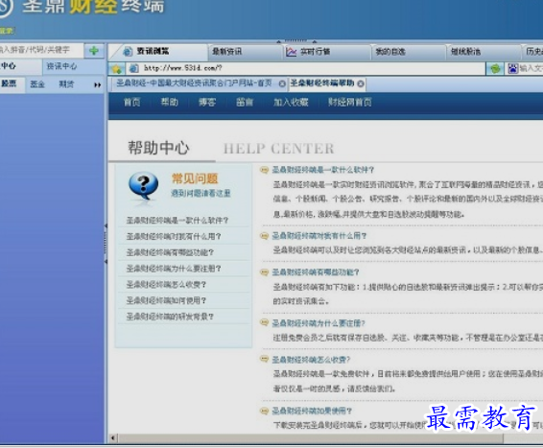Click the green go button after the URL field

click(x=495, y=68)
